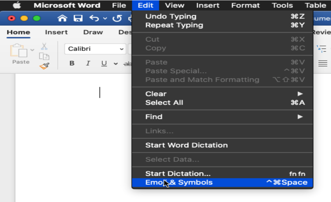The width and height of the screenshot is (331, 202).
Task: Choose Undo Typing from Edit menu
Action: (x=222, y=16)
